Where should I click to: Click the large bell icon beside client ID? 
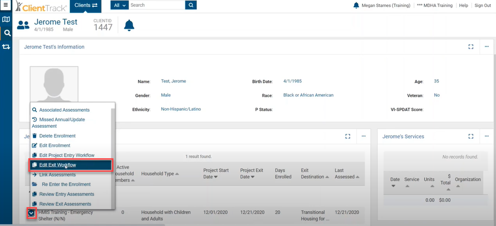pos(129,26)
